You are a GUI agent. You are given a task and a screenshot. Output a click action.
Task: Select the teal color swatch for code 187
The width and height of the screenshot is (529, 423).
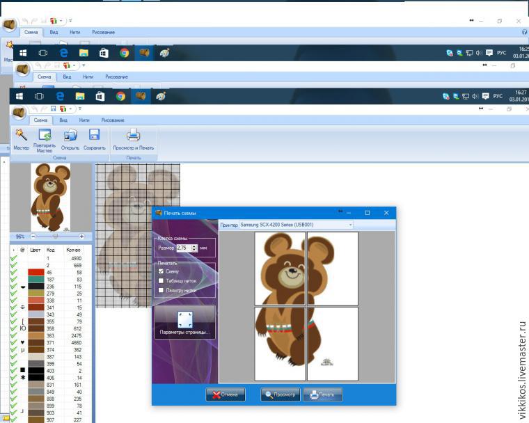(35, 280)
